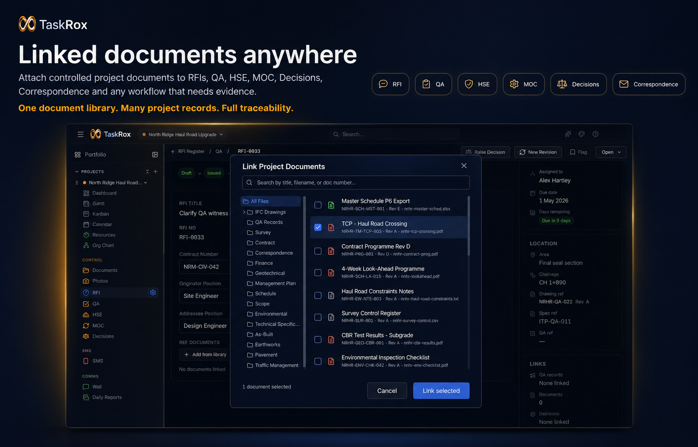The image size is (698, 447).
Task: Go back using the breadcrumb arrow icon
Action: coord(173,151)
